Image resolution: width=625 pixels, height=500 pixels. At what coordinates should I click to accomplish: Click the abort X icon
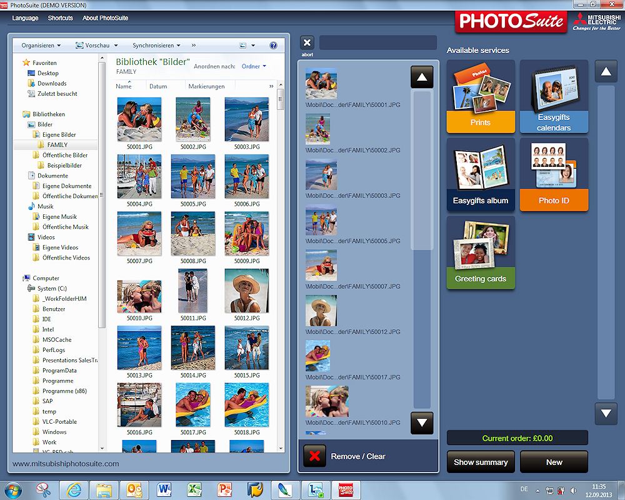(x=307, y=42)
